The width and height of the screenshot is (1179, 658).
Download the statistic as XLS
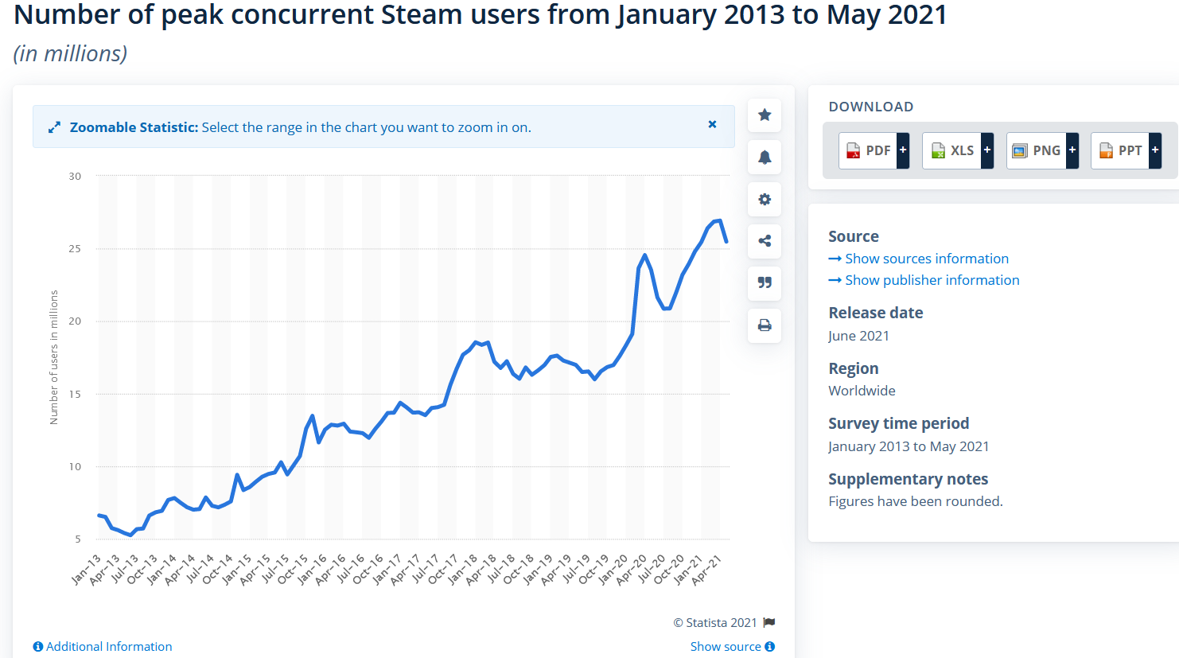952,150
